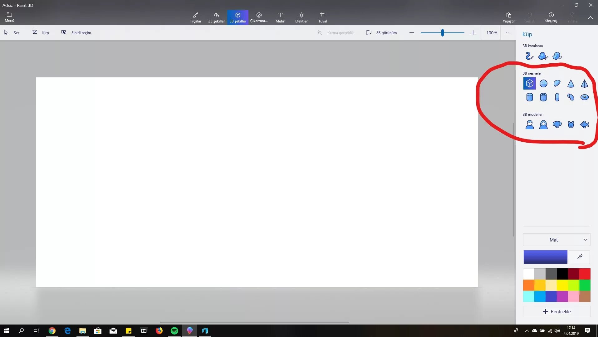Open the Metin (Text) tab
This screenshot has width=598, height=337.
coord(280,17)
